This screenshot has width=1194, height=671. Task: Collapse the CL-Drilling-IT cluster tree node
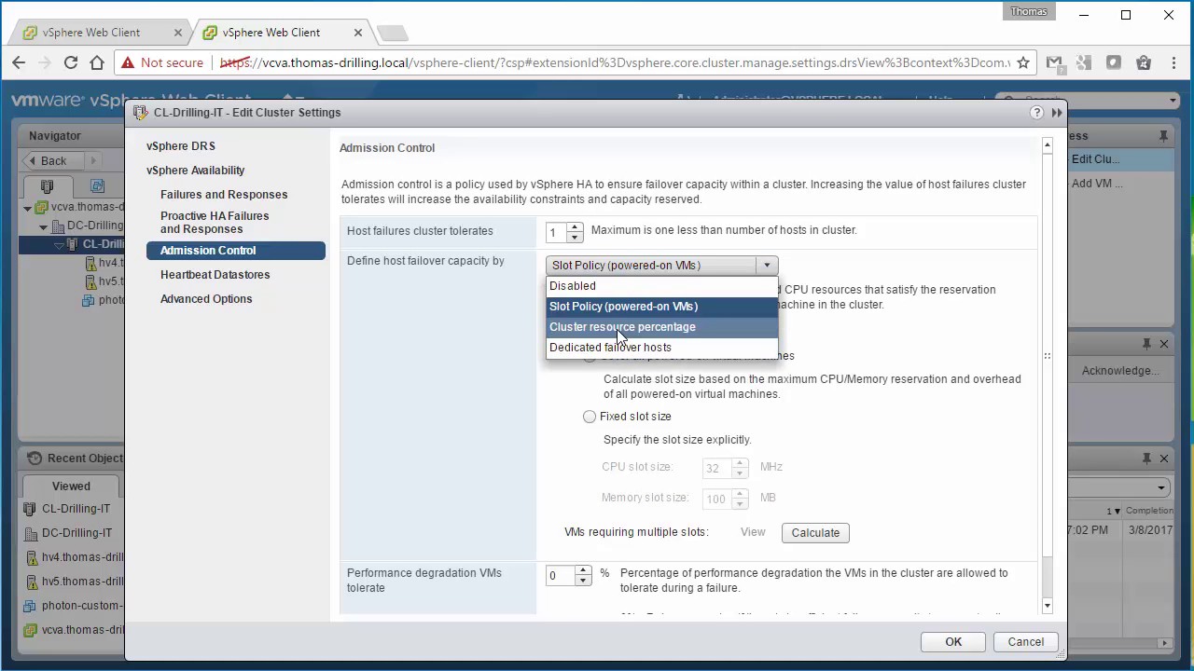58,245
